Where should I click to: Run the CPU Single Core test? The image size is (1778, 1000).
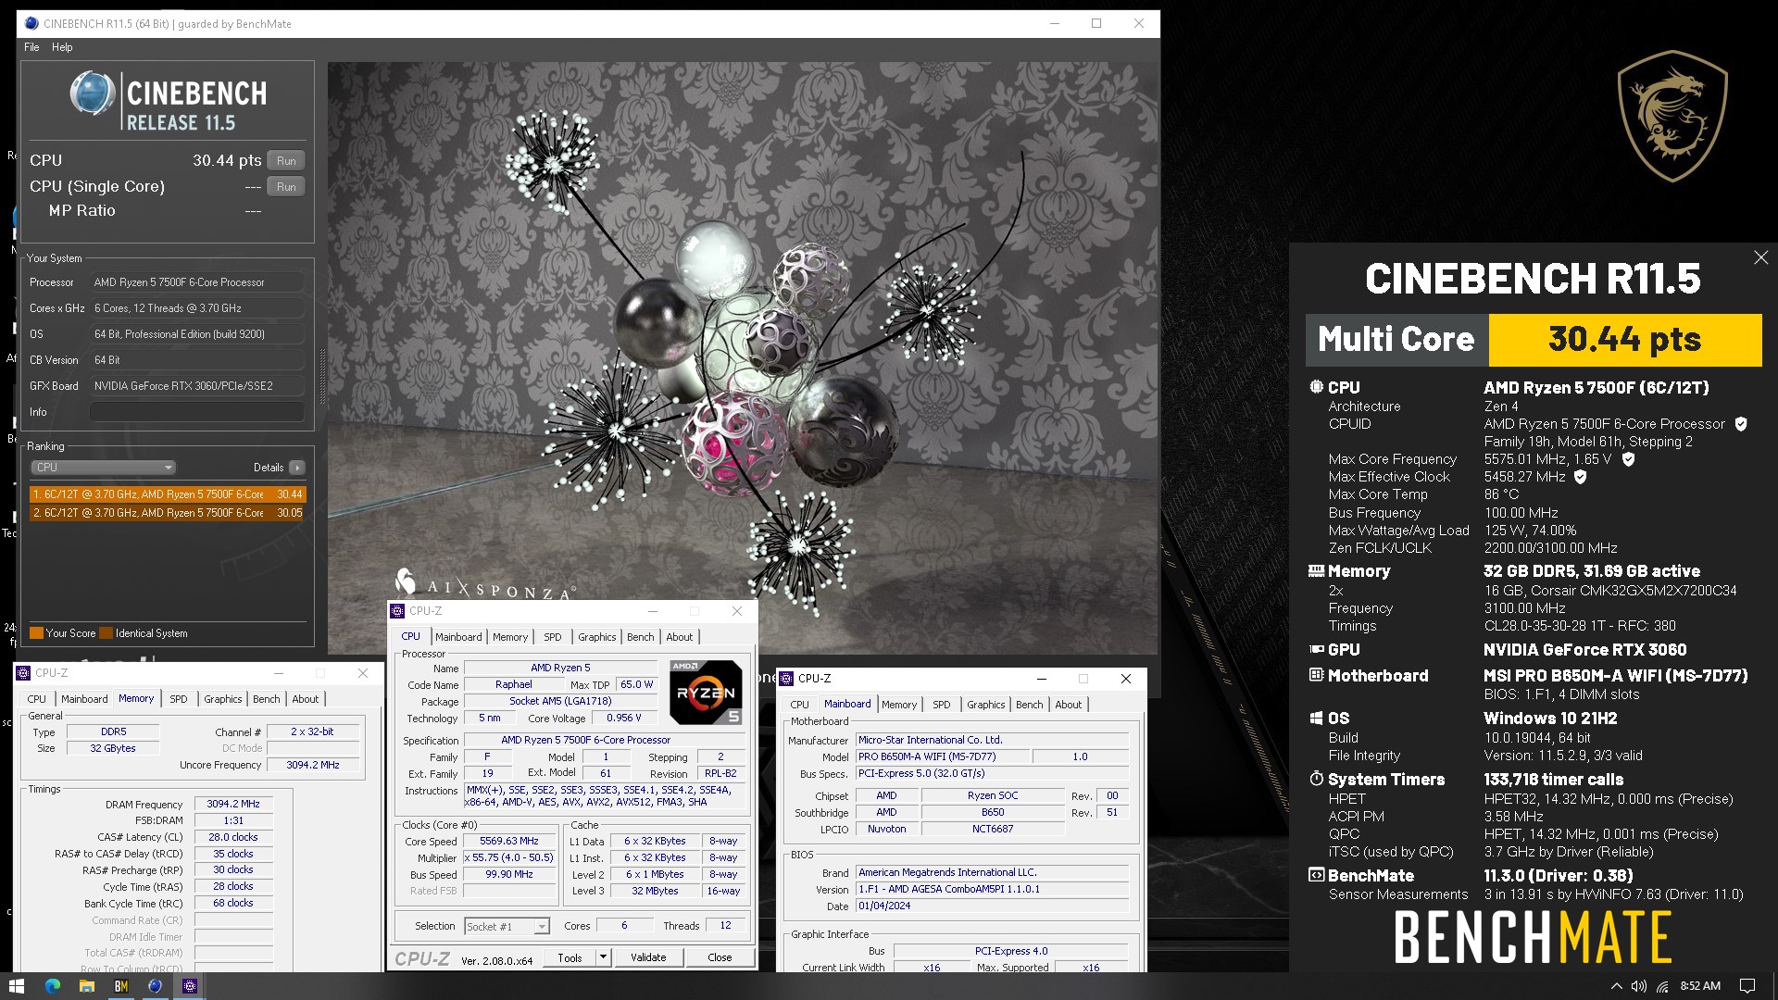286,187
